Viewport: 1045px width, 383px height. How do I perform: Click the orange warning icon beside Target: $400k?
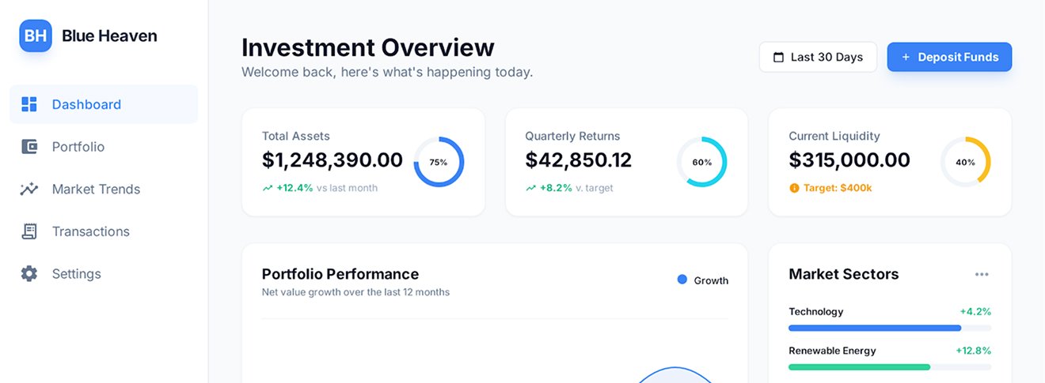[794, 188]
